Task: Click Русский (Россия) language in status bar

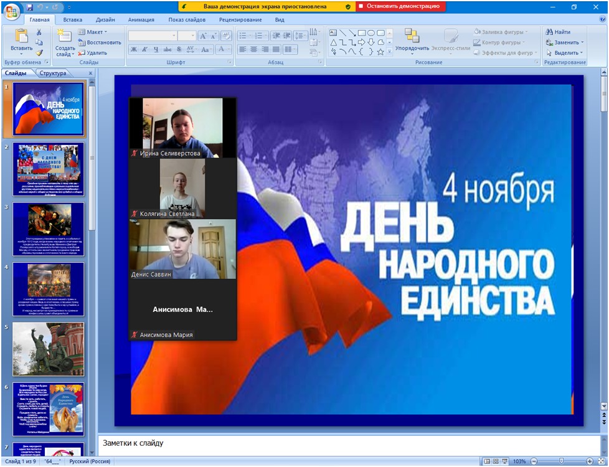Action: (x=90, y=461)
